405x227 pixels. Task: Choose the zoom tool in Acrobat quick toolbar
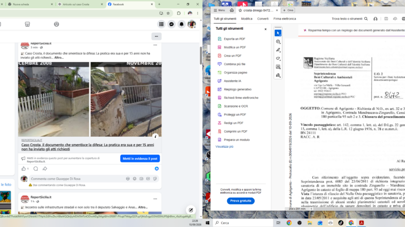278,42
